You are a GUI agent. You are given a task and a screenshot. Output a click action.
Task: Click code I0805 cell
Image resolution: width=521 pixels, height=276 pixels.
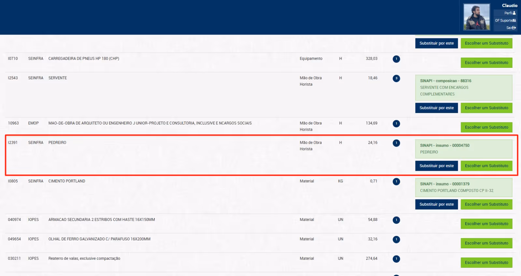pyautogui.click(x=13, y=181)
